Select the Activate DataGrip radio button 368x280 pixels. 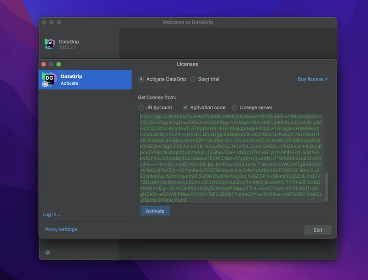click(141, 79)
